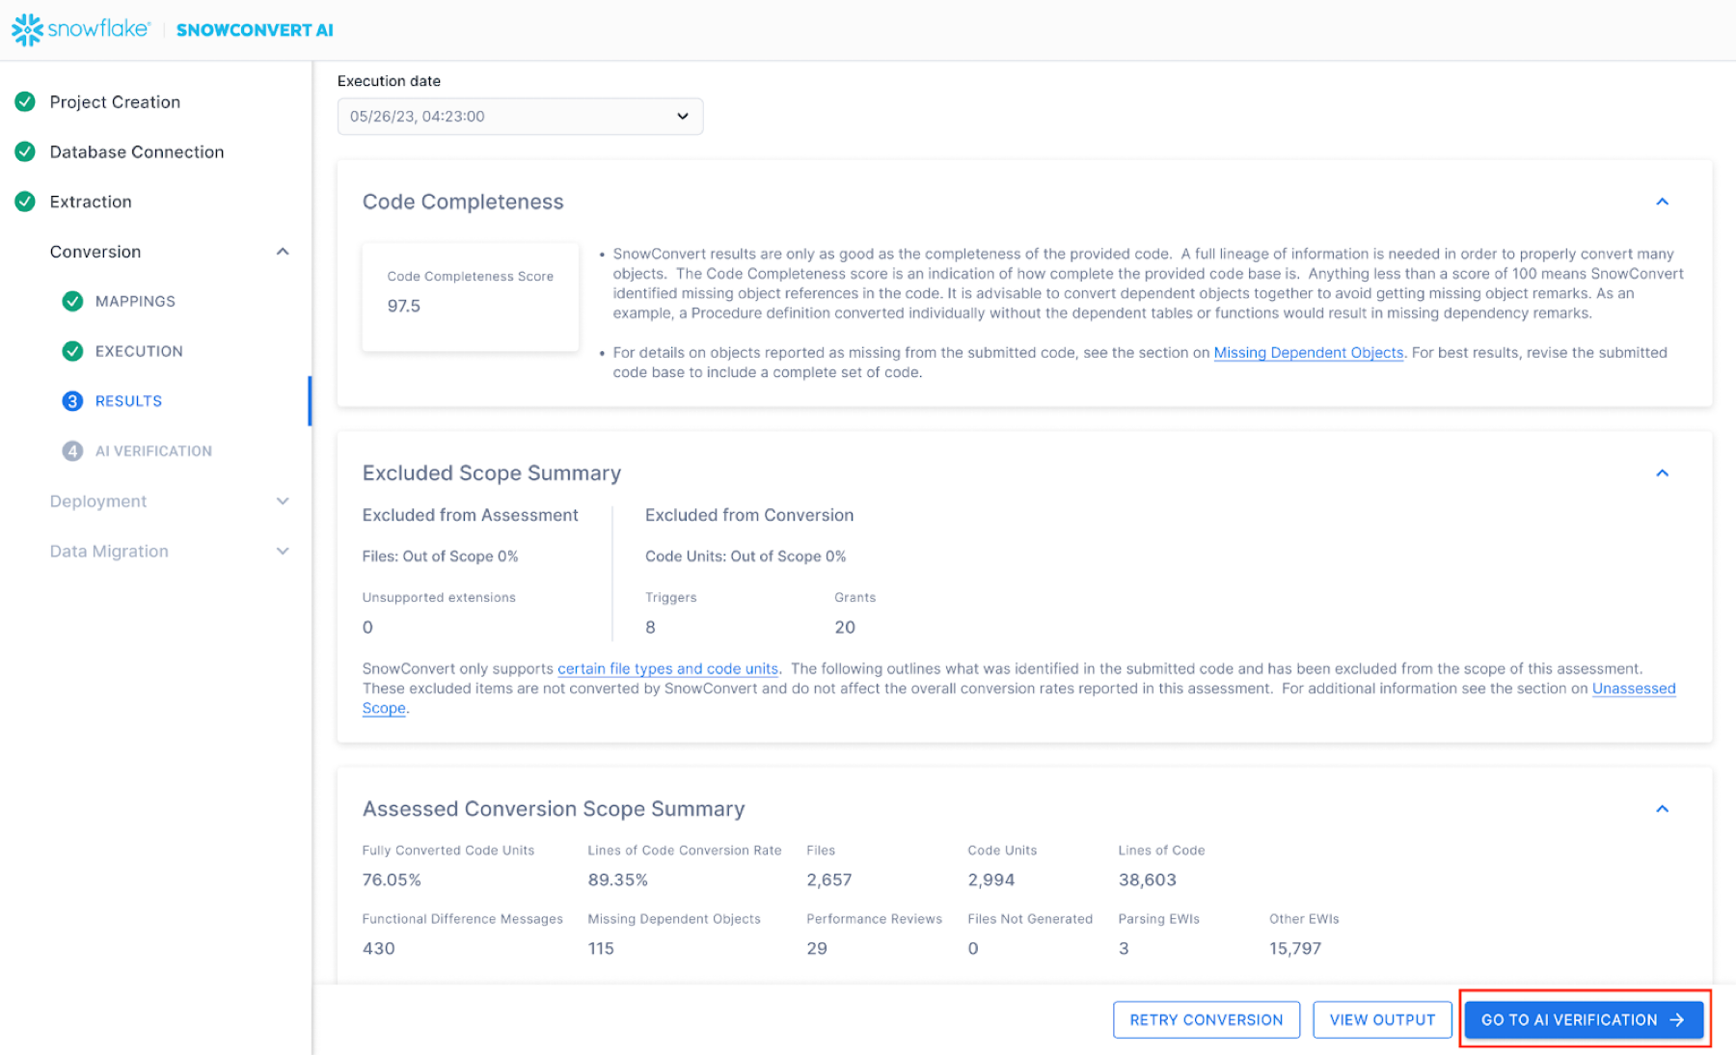Click the Mappings step checkmark icon

72,302
